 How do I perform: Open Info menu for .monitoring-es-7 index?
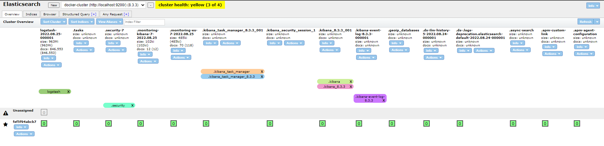click(x=178, y=51)
